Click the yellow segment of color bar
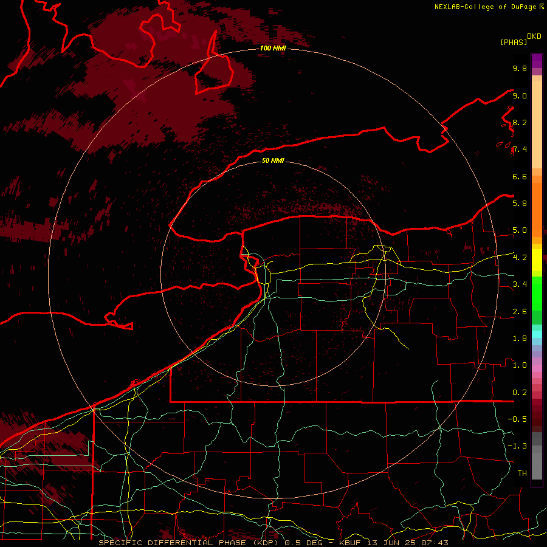Viewport: 547px width, 547px height. [537, 260]
